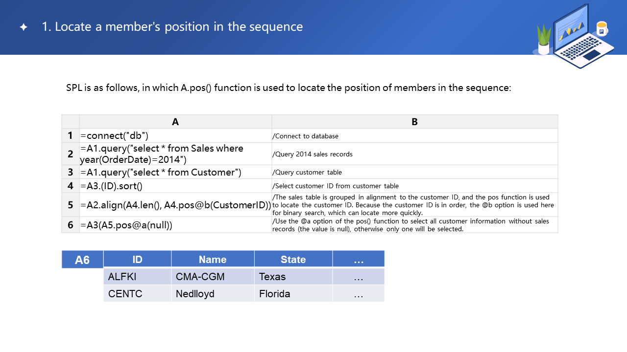Select column header A in the SPL grid
627x352 pixels.
(175, 122)
